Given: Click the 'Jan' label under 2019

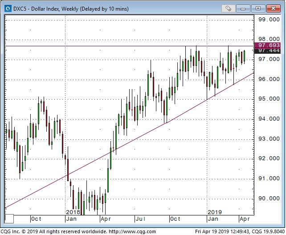Looking at the screenshot, I should 213,219.
